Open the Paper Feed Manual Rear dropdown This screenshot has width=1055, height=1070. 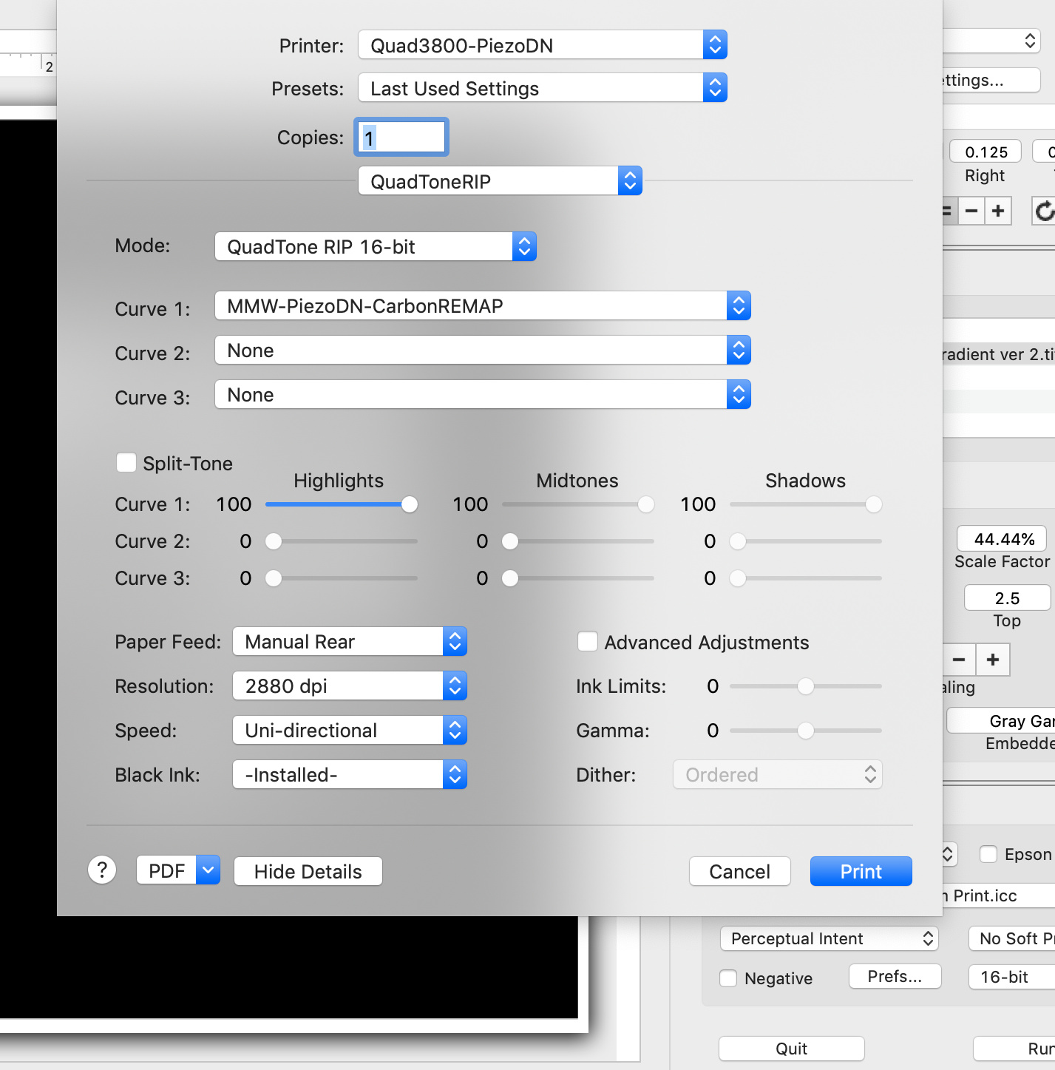point(349,642)
